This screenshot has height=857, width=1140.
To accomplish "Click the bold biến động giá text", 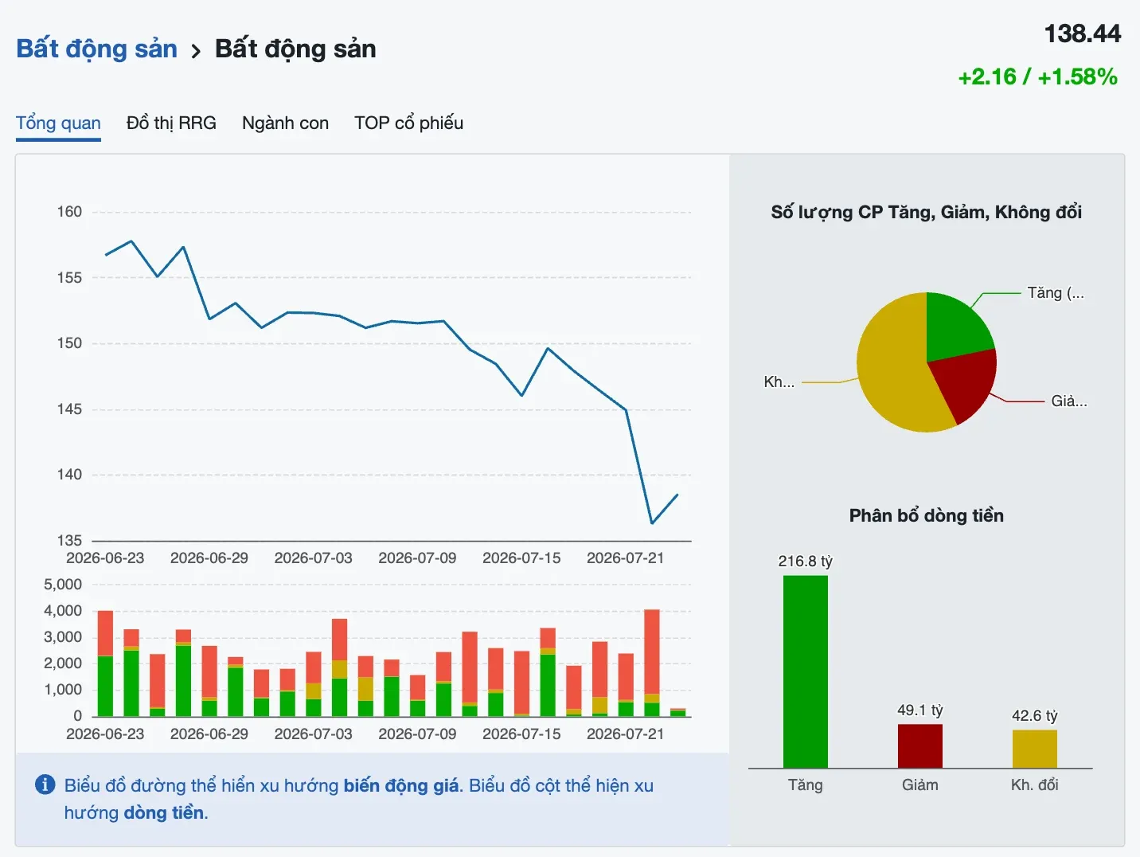I will (x=401, y=785).
